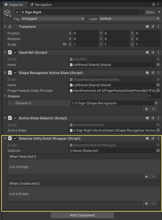Screen dimensions: 162x220
Task: Open the Static flags dropdown arrow
Action: pyautogui.click(x=159, y=12)
